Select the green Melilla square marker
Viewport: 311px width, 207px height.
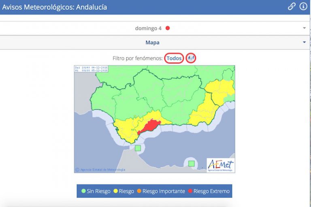(192, 164)
